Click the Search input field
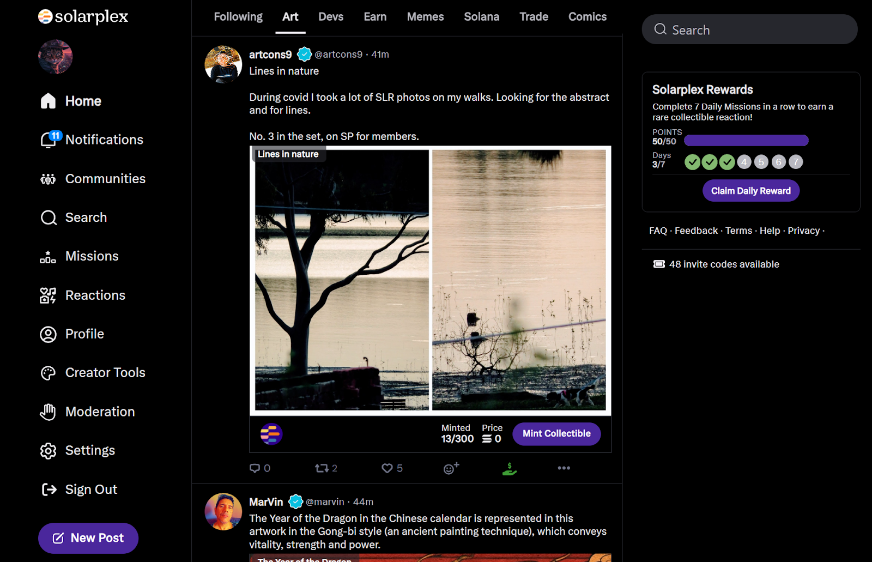Image resolution: width=872 pixels, height=562 pixels. pyautogui.click(x=749, y=29)
